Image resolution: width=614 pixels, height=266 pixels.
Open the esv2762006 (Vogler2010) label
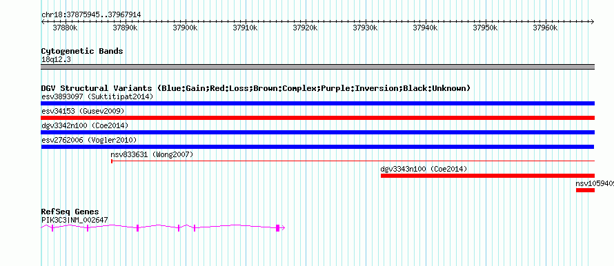coord(89,140)
